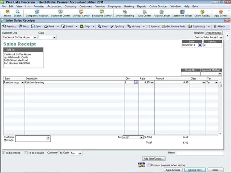Open the Customer Tax Code dropdown
231x173 pixels.
[x=80, y=153]
